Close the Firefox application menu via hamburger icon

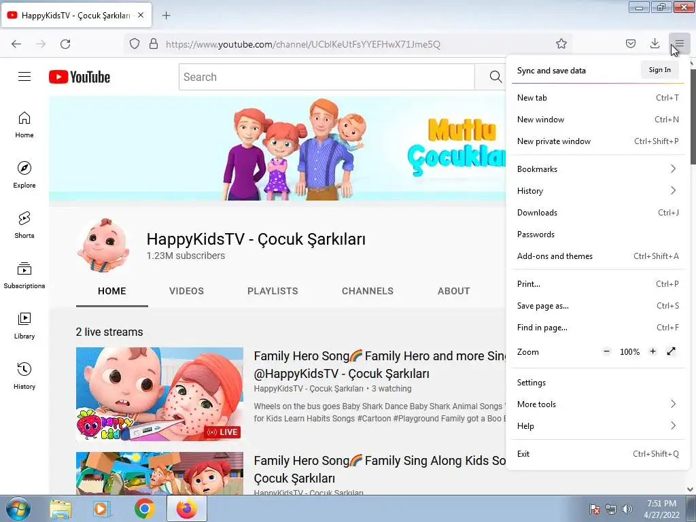(x=679, y=43)
